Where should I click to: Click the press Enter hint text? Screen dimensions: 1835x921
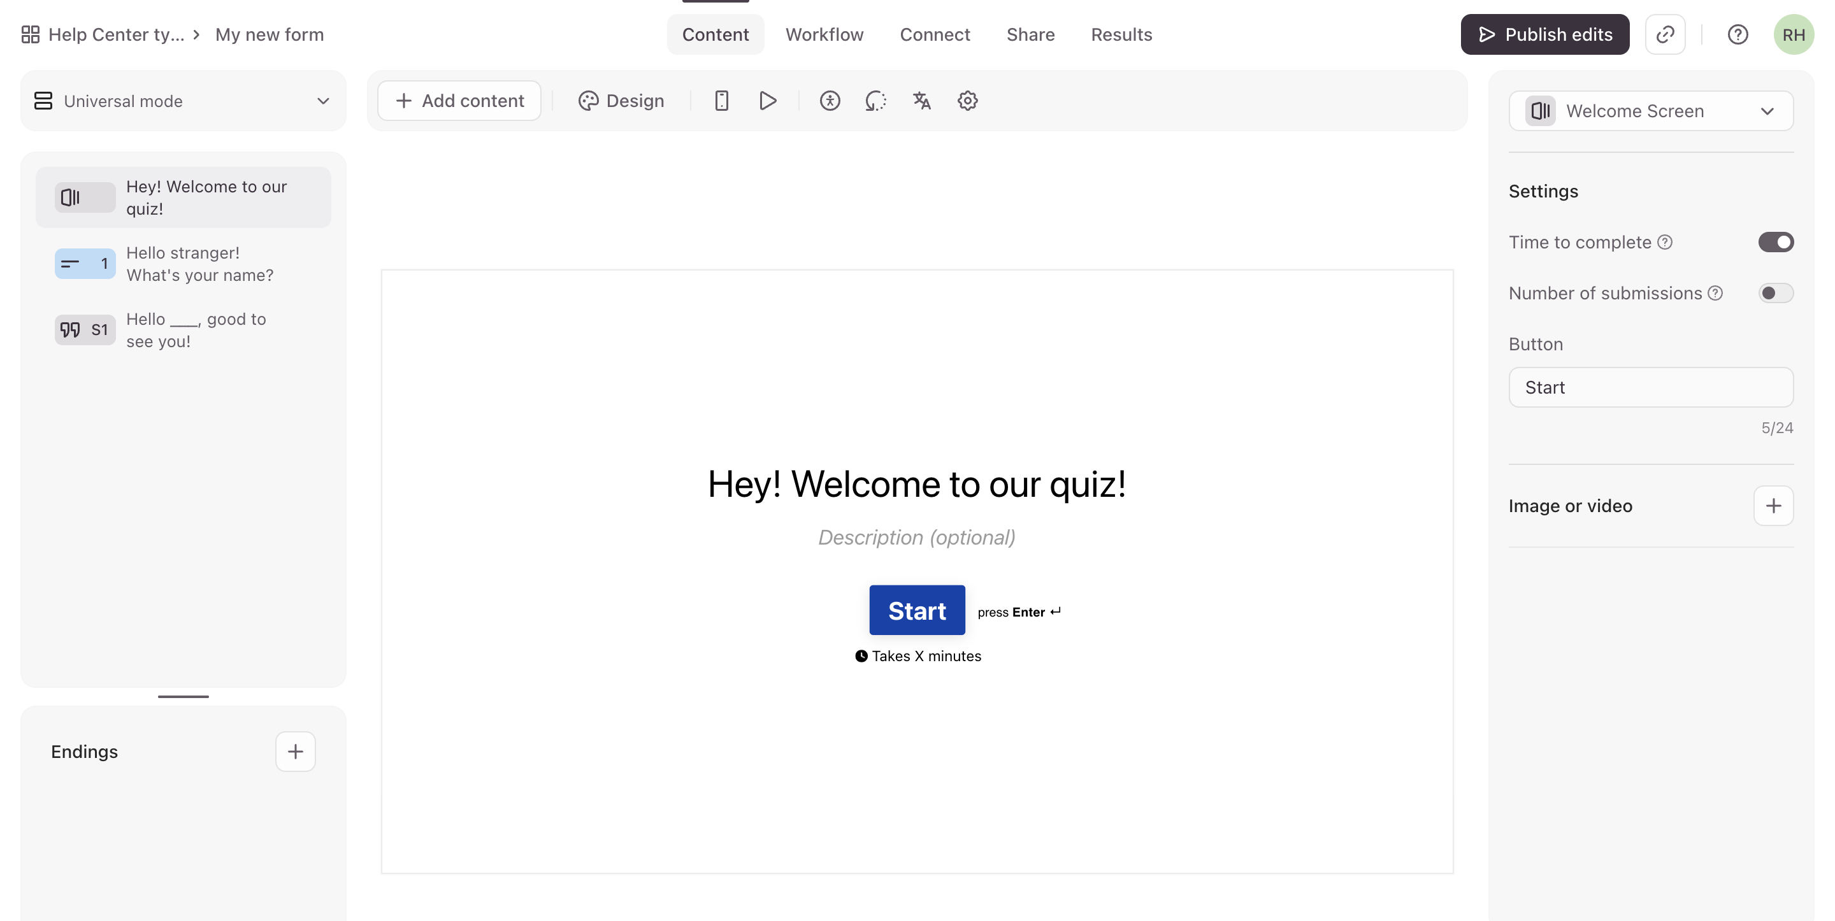pos(1019,612)
